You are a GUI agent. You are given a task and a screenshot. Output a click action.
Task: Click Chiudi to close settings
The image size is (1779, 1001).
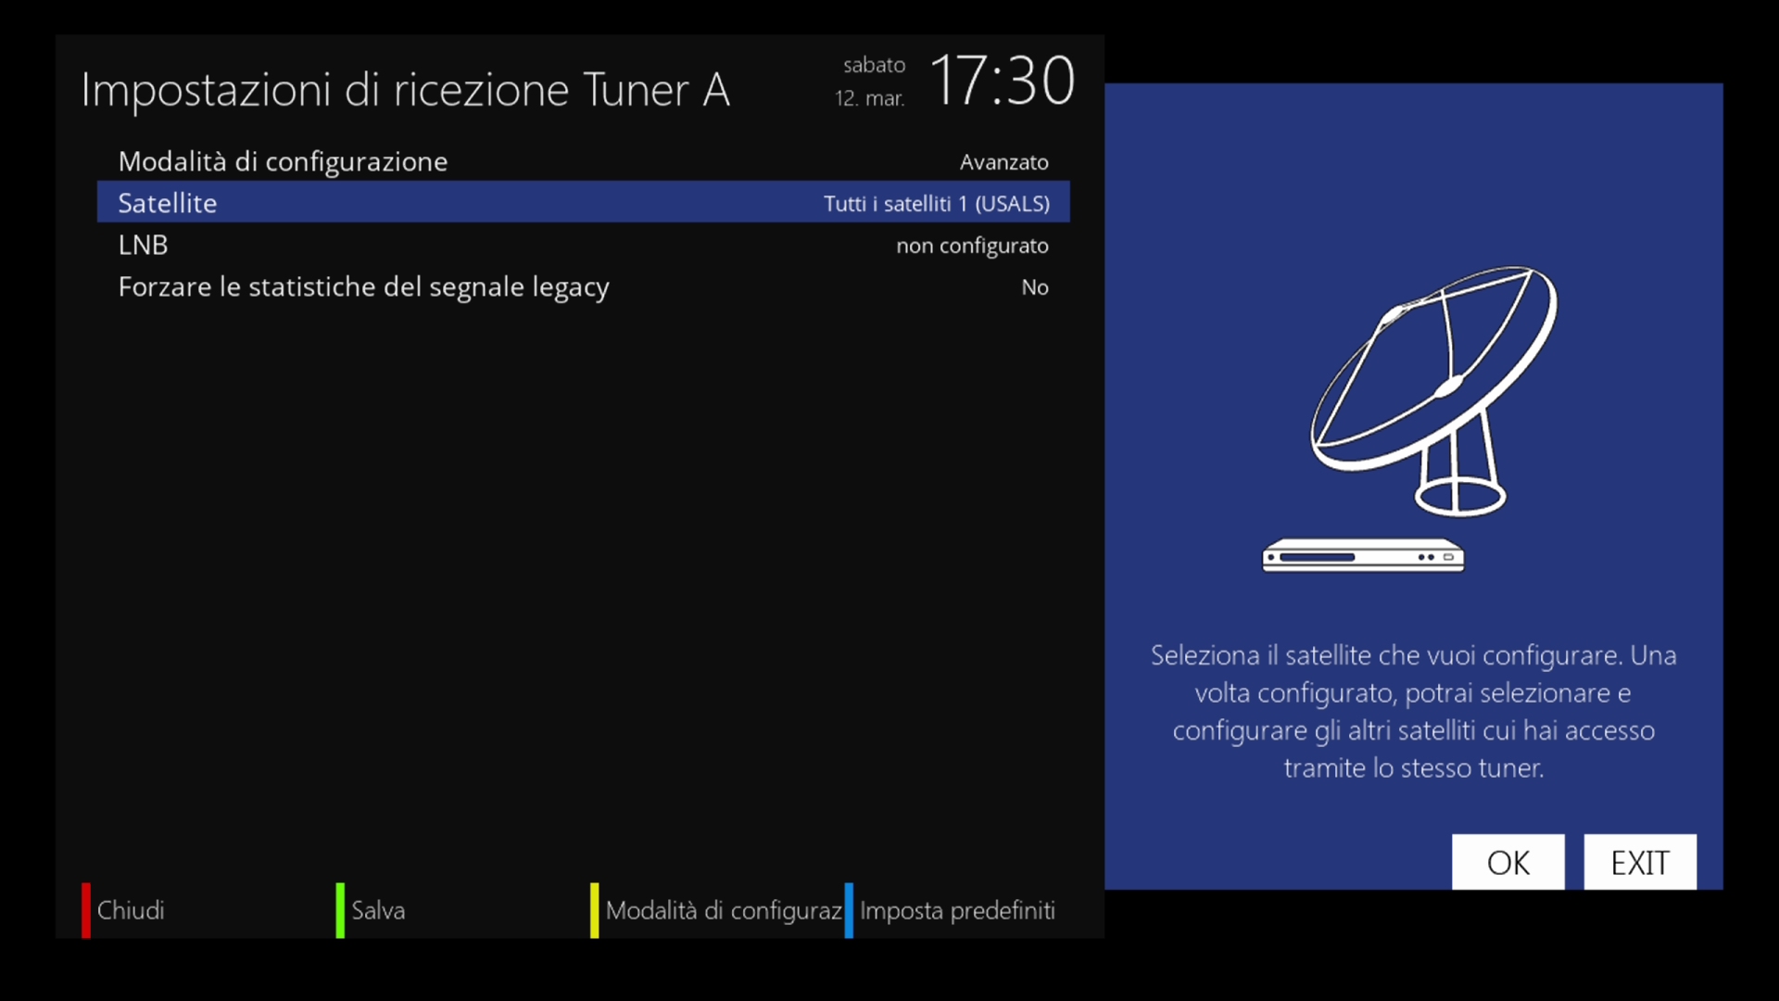tap(131, 910)
